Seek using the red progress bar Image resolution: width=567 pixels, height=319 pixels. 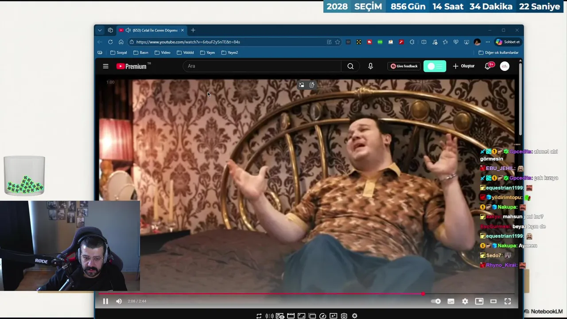(307, 294)
